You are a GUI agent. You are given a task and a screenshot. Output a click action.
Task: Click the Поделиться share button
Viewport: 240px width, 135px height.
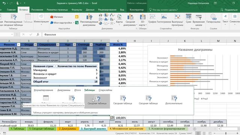point(229,10)
